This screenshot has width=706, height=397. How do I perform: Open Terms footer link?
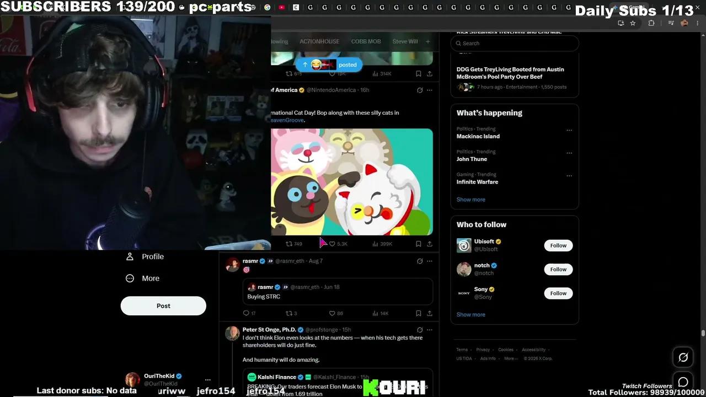tap(462, 350)
